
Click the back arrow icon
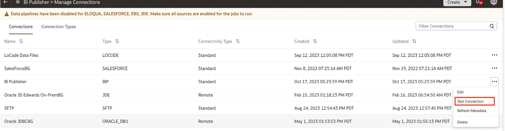tap(5, 2)
